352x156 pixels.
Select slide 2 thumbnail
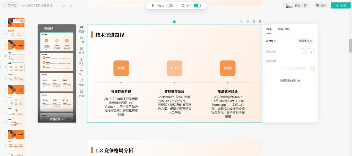16,34
